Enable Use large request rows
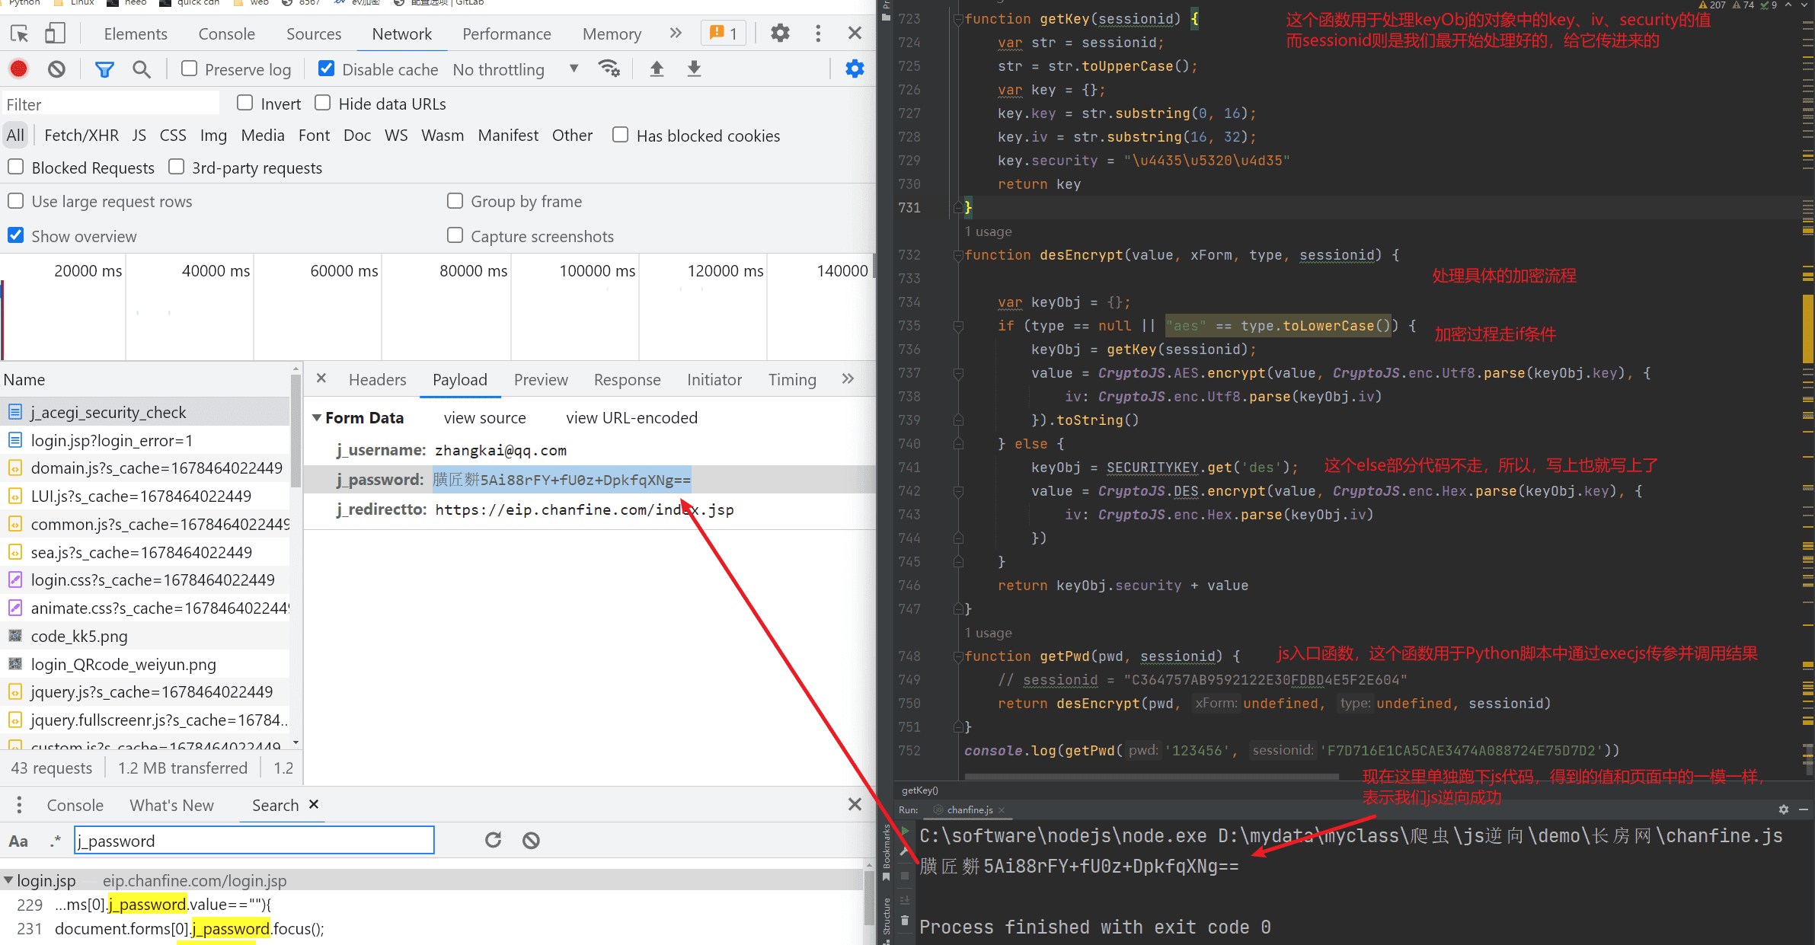1815x945 pixels. 15,201
